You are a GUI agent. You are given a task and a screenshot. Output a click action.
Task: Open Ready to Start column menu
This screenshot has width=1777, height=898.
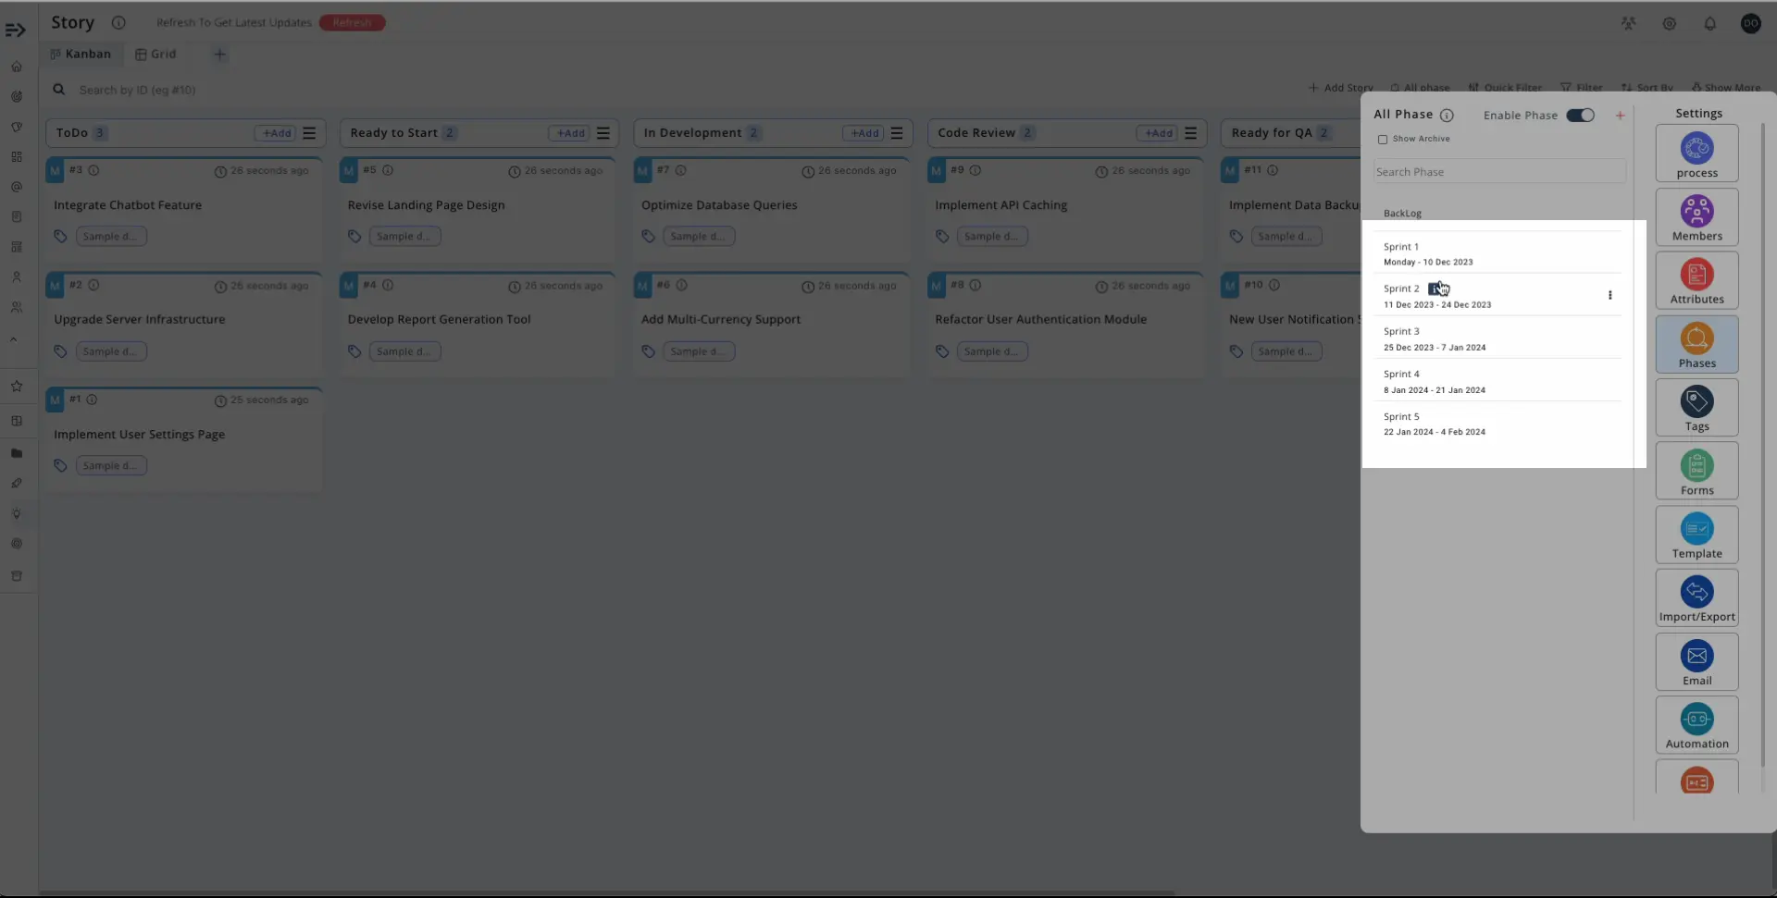[603, 133]
